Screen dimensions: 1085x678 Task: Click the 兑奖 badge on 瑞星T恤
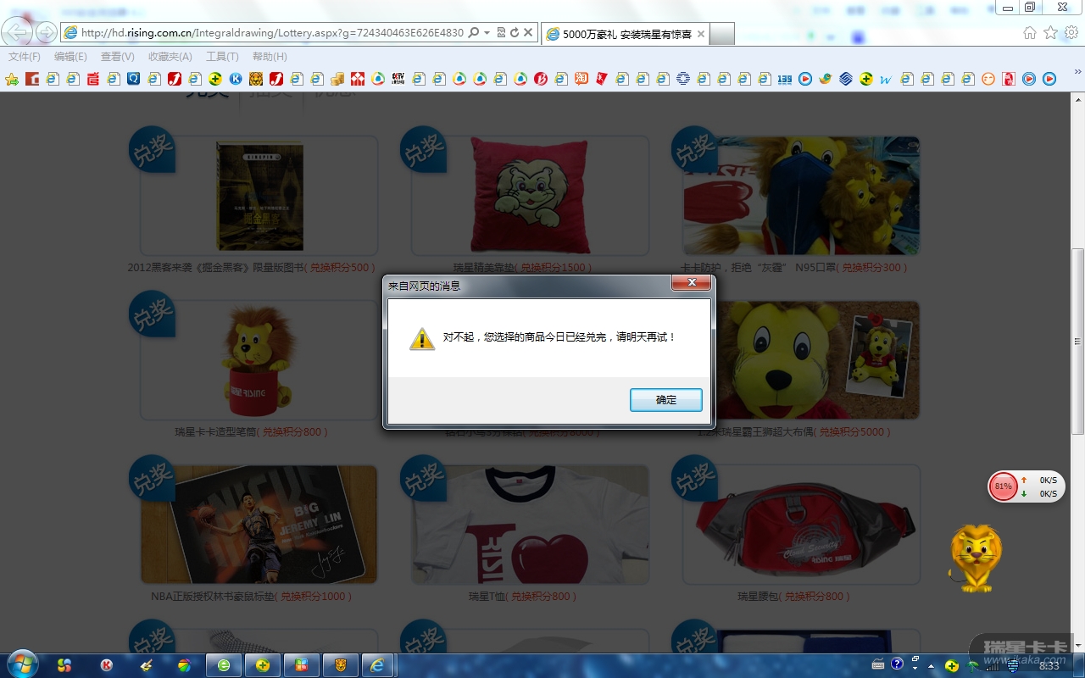point(424,479)
